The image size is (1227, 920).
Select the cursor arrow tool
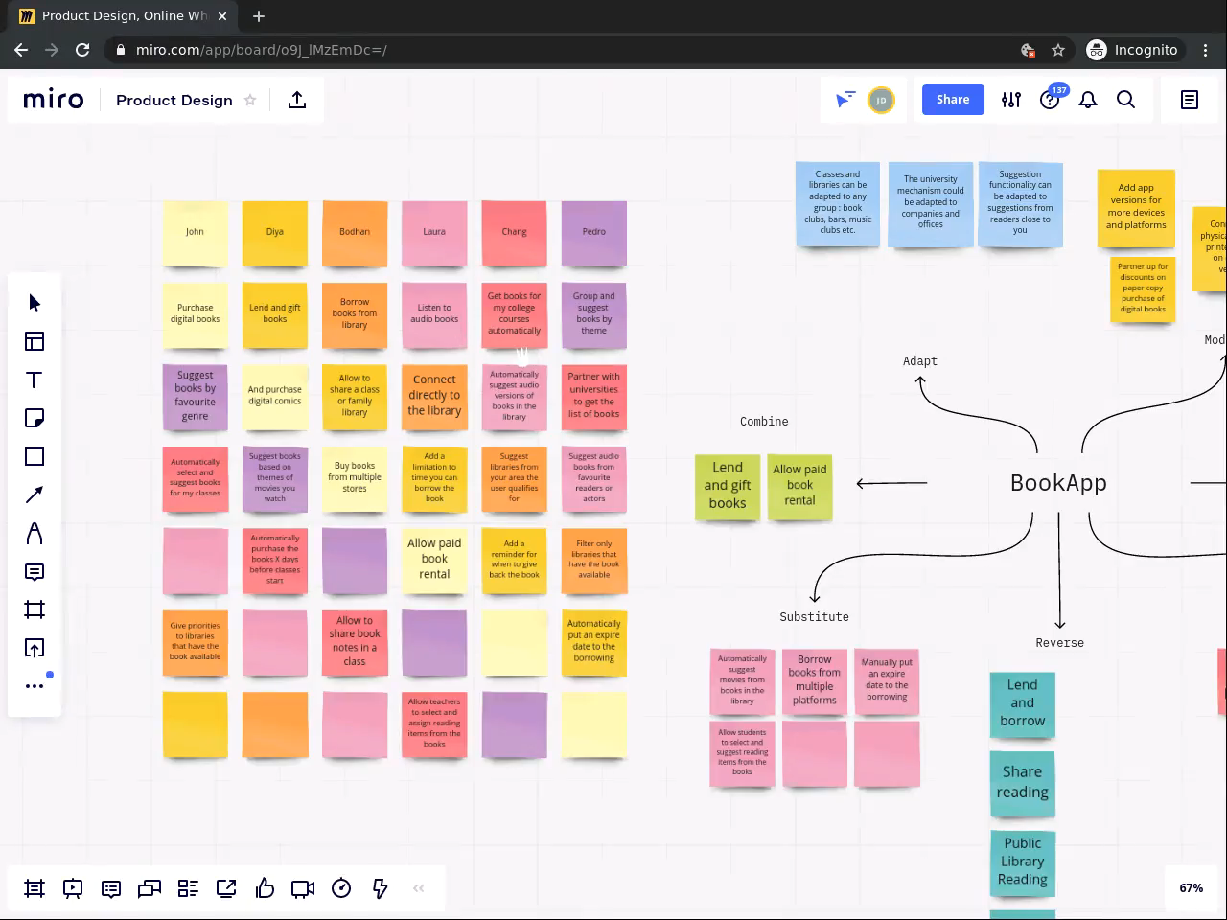[35, 303]
